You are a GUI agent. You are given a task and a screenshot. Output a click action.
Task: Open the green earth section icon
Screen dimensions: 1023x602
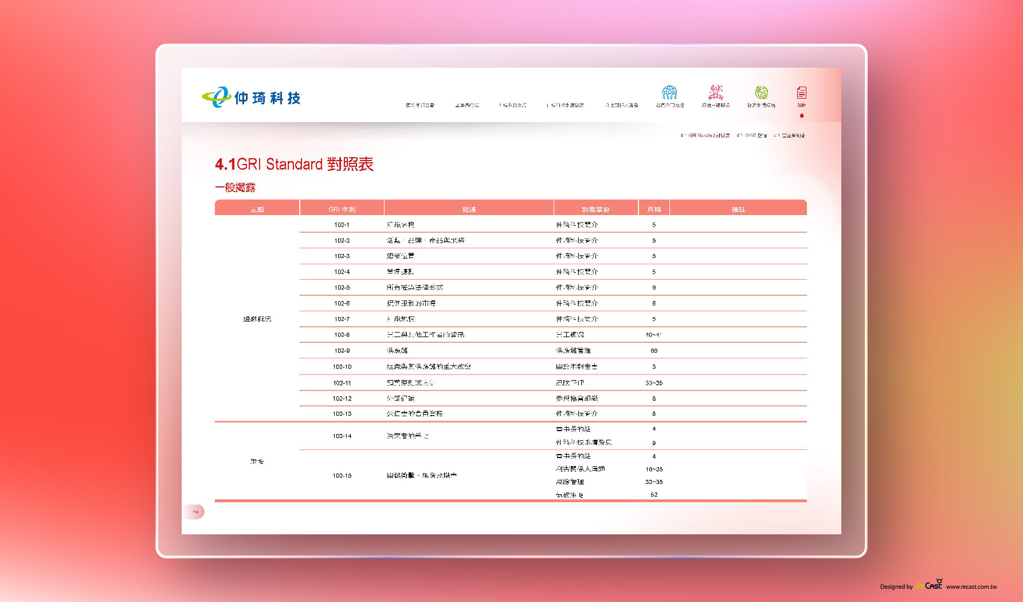coord(761,92)
